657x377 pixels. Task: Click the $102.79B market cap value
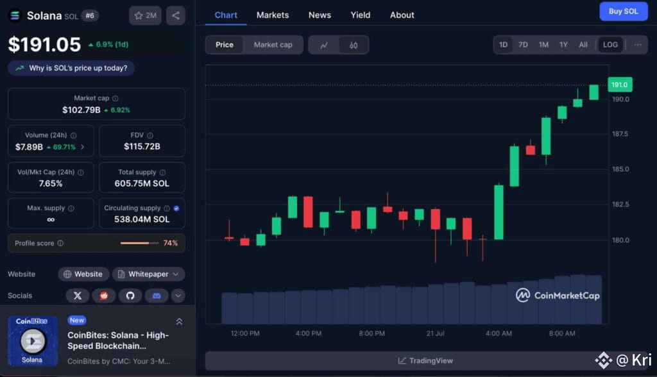(81, 110)
